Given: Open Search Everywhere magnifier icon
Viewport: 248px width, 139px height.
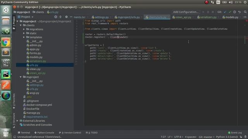Looking at the screenshot, I should click(245, 12).
